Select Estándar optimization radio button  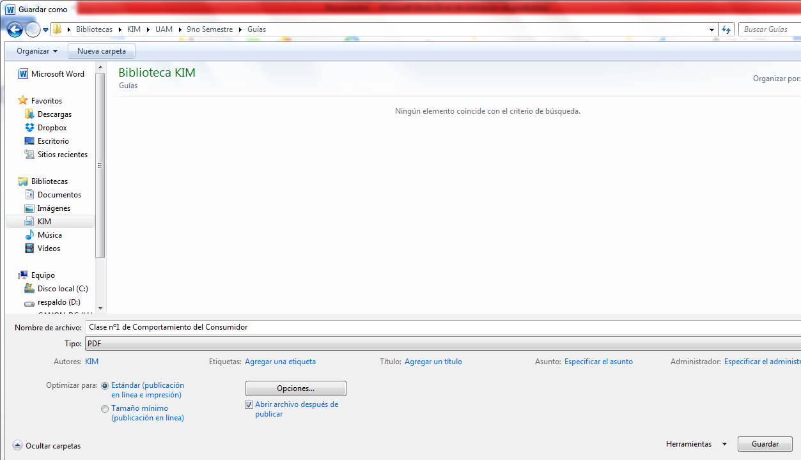(x=105, y=386)
